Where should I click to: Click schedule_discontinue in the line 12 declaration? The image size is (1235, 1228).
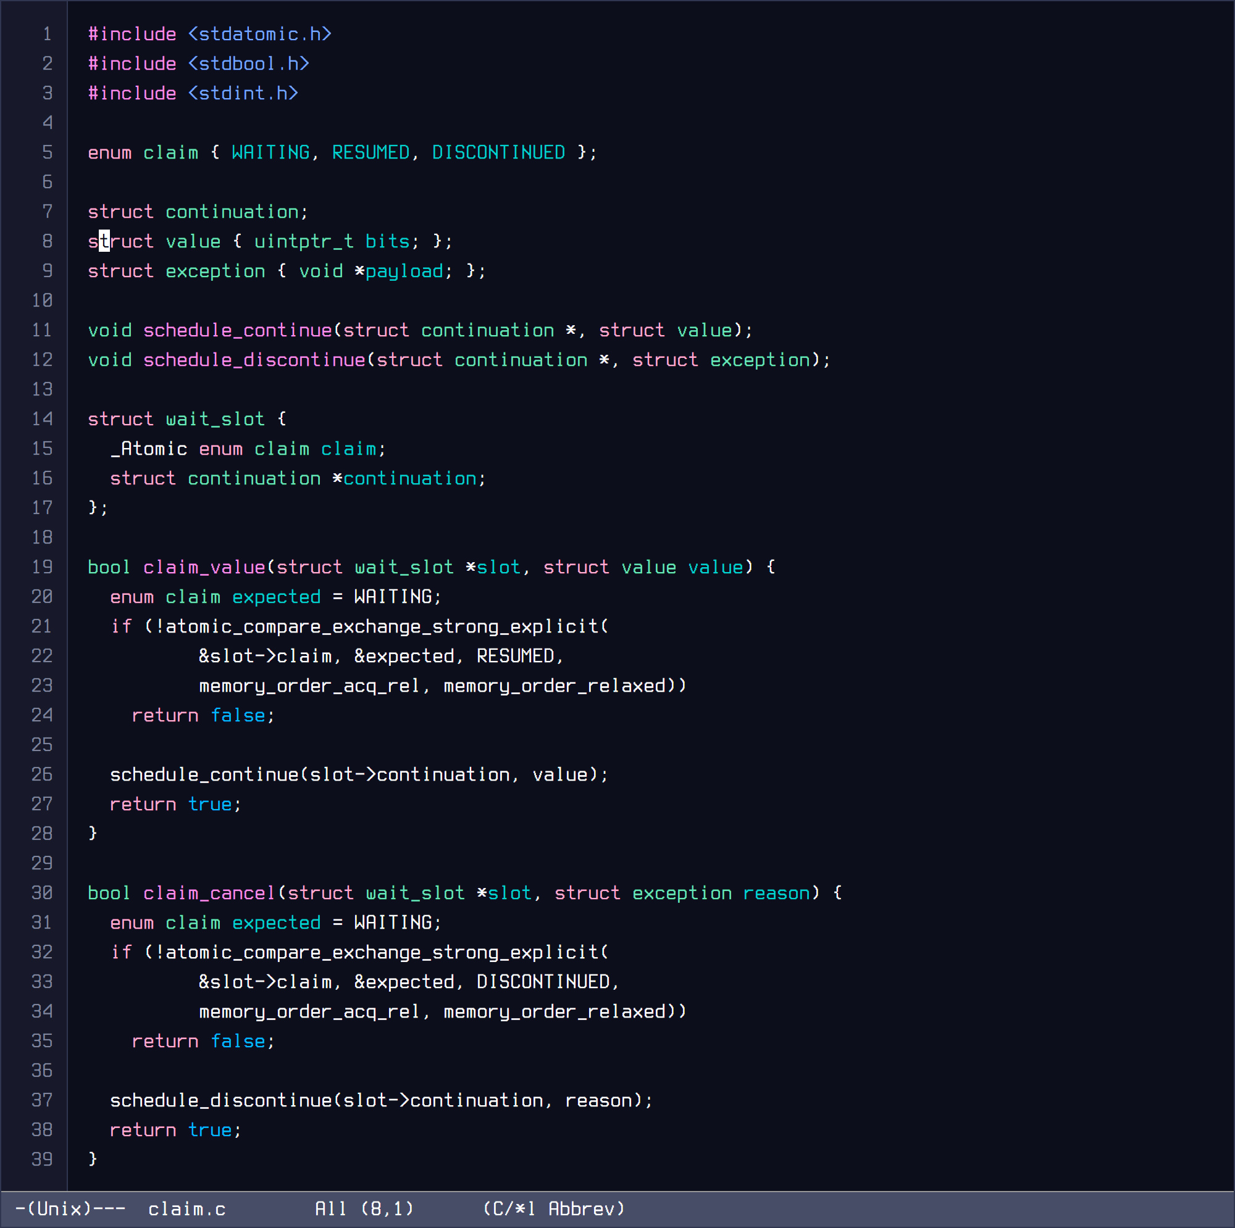coord(254,360)
